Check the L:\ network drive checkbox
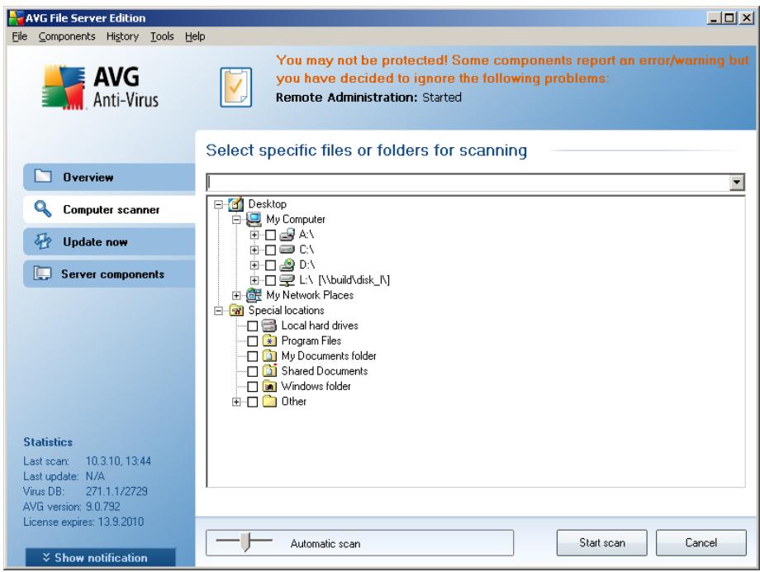Screen dimensions: 760x572 point(270,280)
